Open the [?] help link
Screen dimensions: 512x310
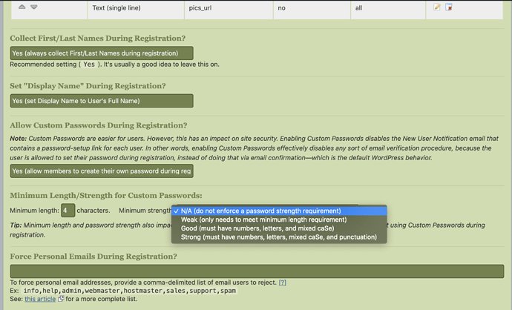point(283,283)
